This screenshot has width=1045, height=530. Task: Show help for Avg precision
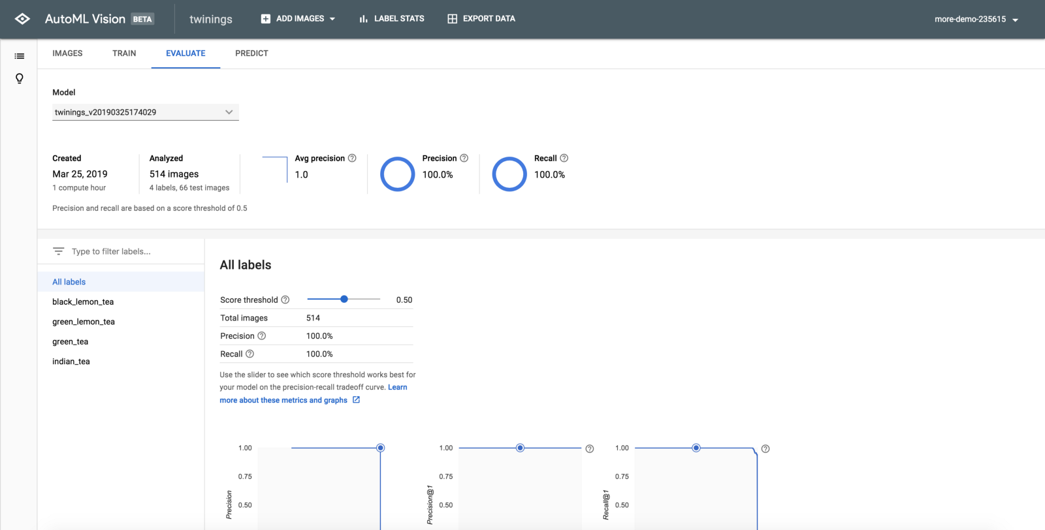coord(352,158)
